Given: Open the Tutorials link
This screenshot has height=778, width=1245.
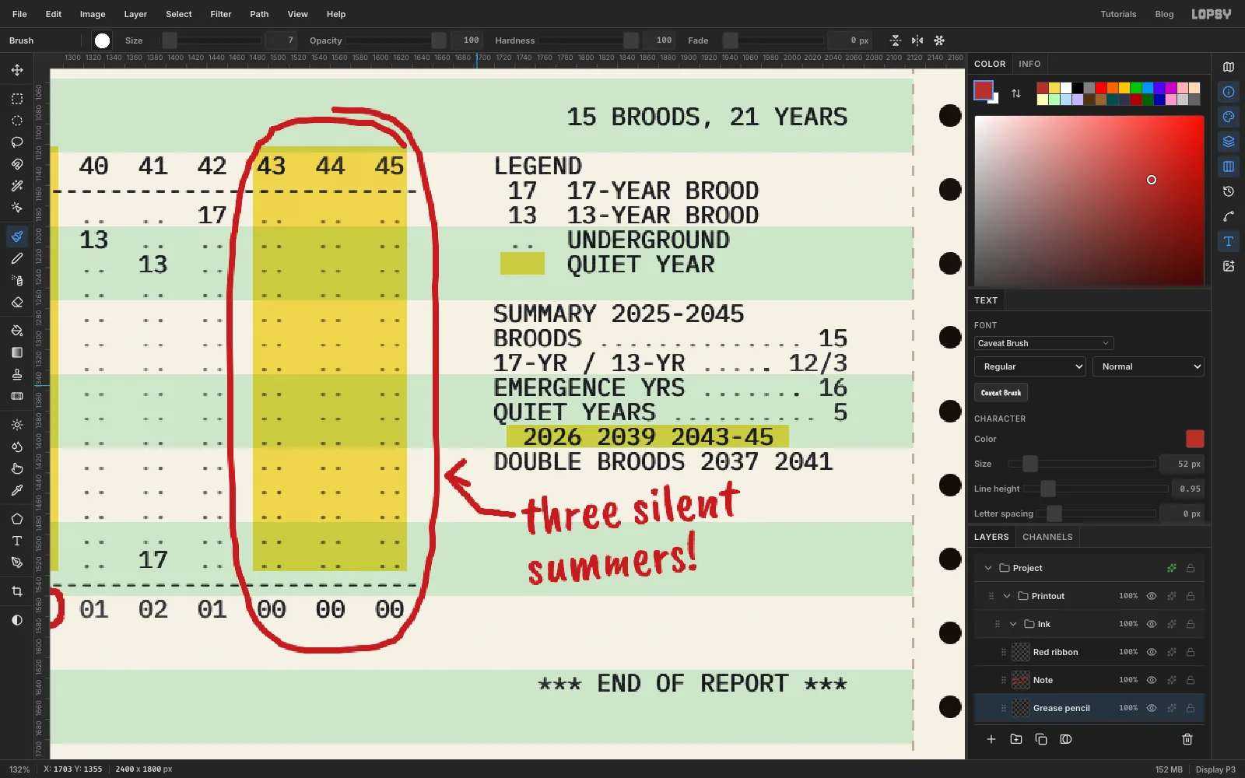Looking at the screenshot, I should 1118,14.
